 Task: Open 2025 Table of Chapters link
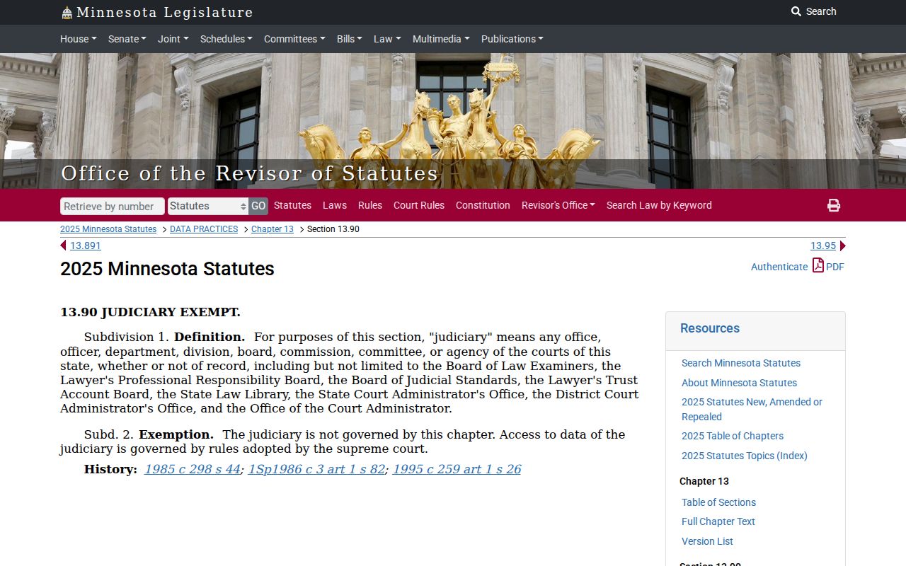click(733, 436)
